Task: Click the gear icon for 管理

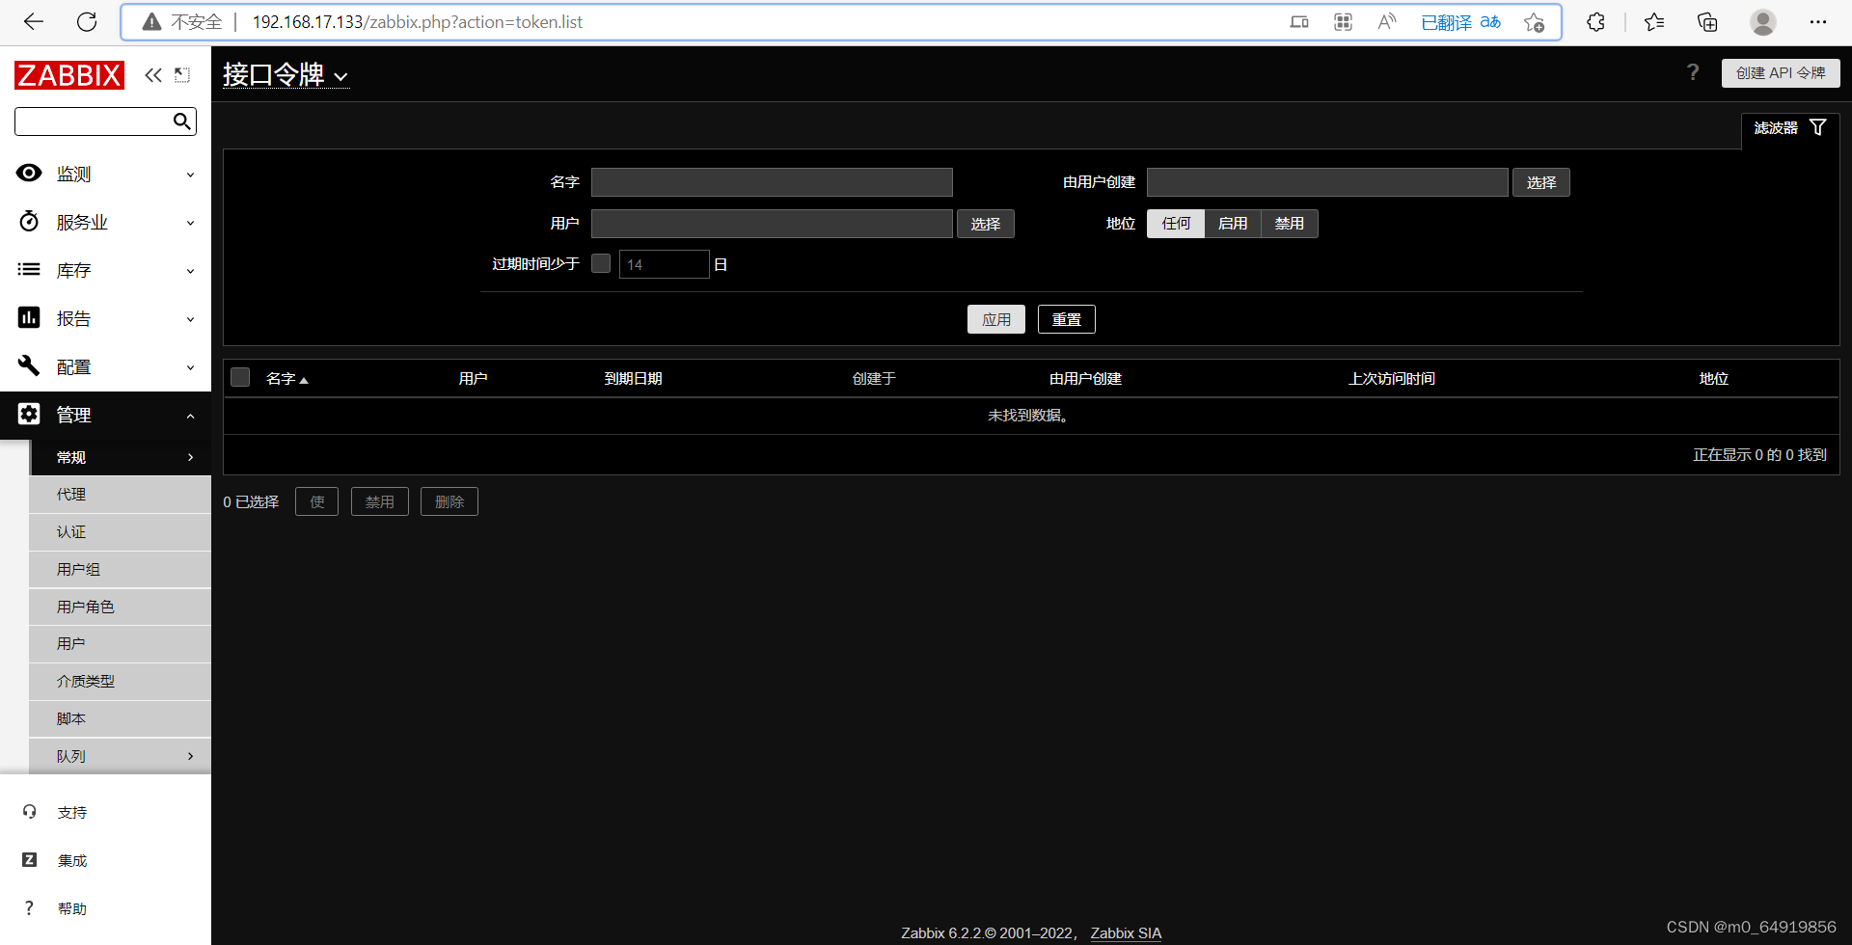Action: (29, 414)
